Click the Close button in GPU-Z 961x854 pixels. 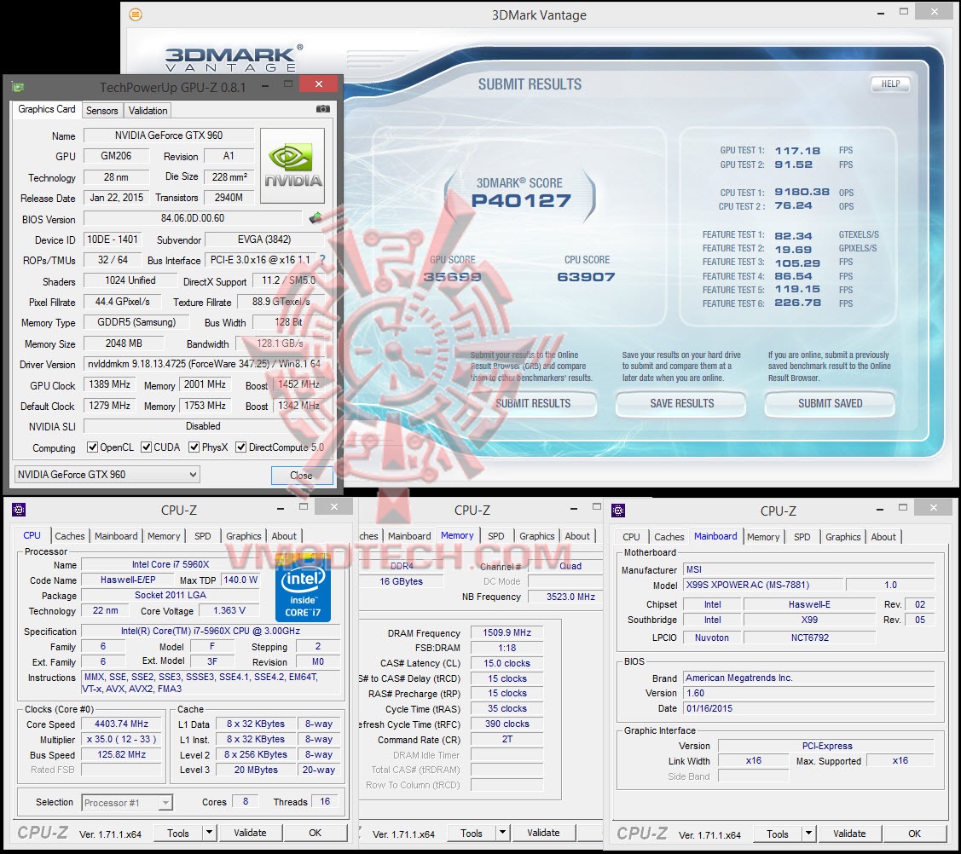[x=302, y=476]
